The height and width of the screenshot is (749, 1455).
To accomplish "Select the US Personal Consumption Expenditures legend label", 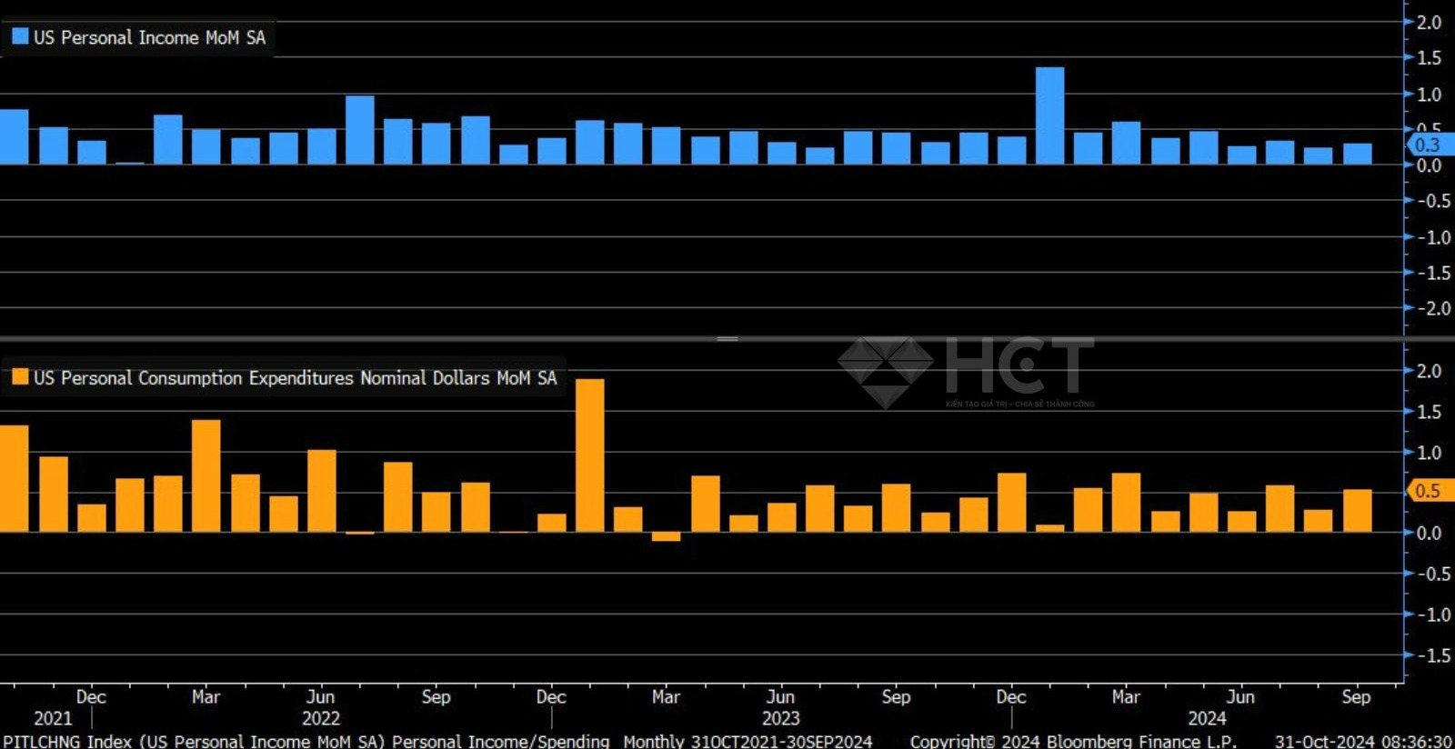I will click(x=295, y=377).
